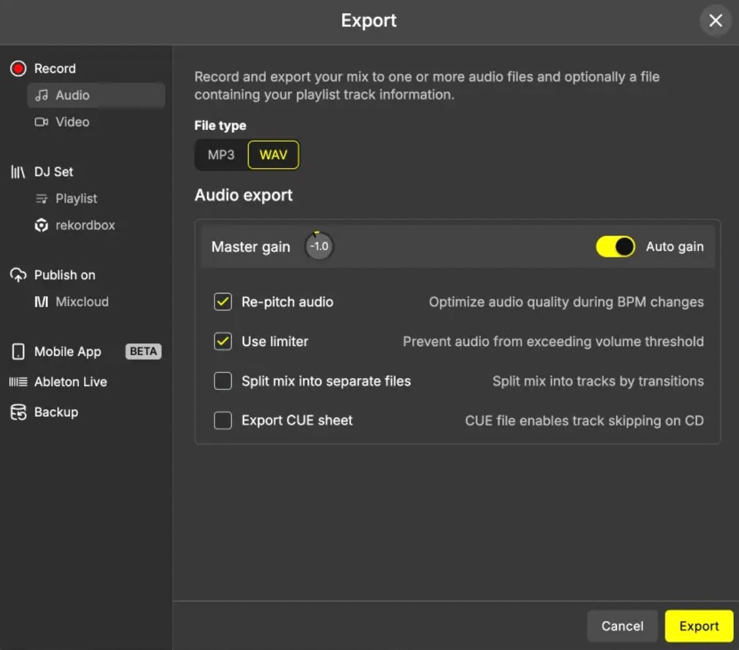
Task: Select MP3 file type
Action: pyautogui.click(x=221, y=155)
